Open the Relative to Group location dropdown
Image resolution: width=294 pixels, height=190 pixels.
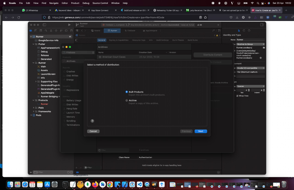[x=250, y=44]
